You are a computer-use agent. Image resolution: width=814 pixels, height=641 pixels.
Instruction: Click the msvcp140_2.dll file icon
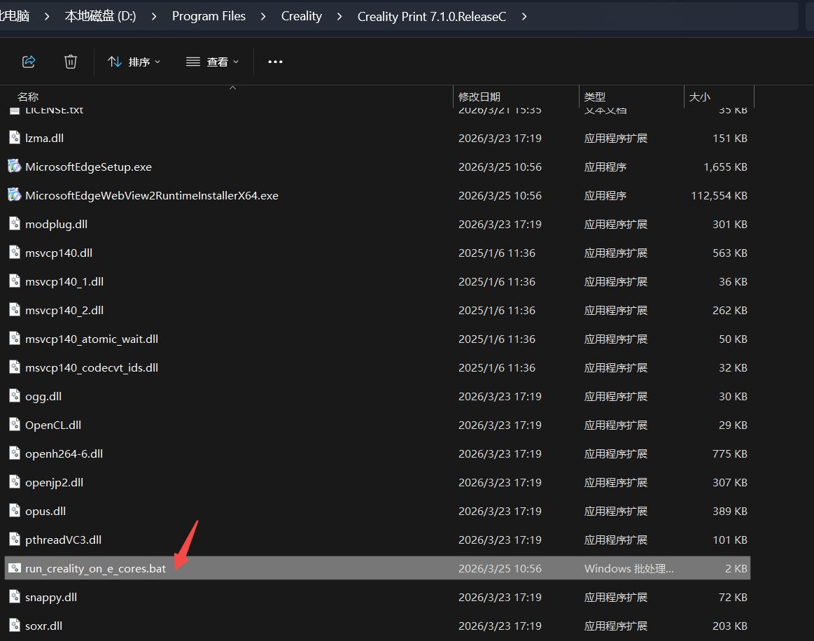15,310
